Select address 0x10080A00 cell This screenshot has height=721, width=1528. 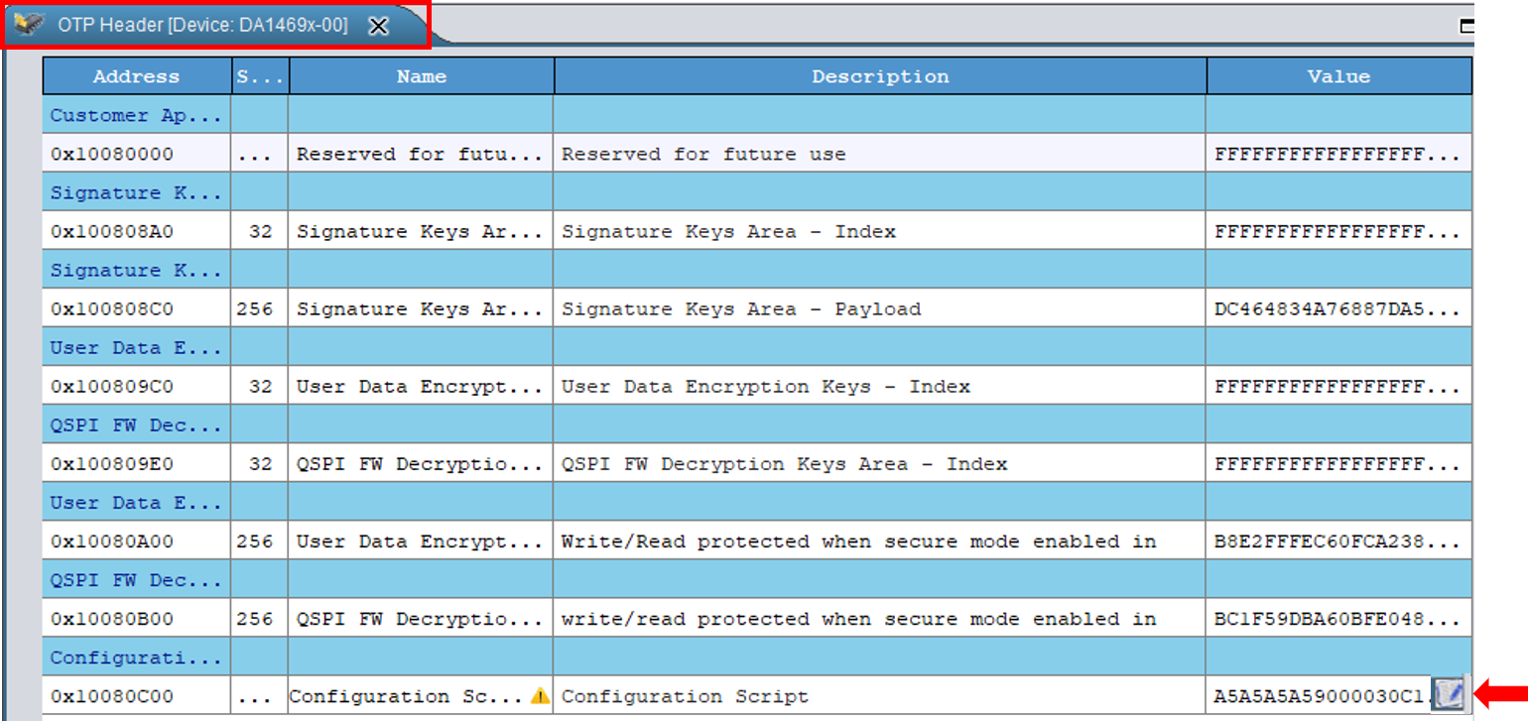[137, 541]
